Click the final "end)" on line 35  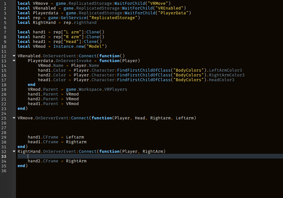coord(23,166)
